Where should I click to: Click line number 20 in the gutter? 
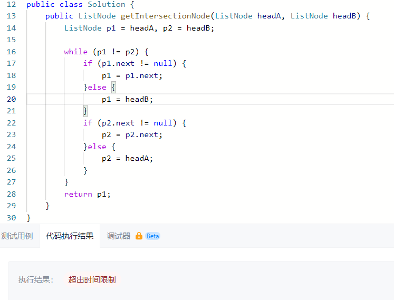coord(11,99)
